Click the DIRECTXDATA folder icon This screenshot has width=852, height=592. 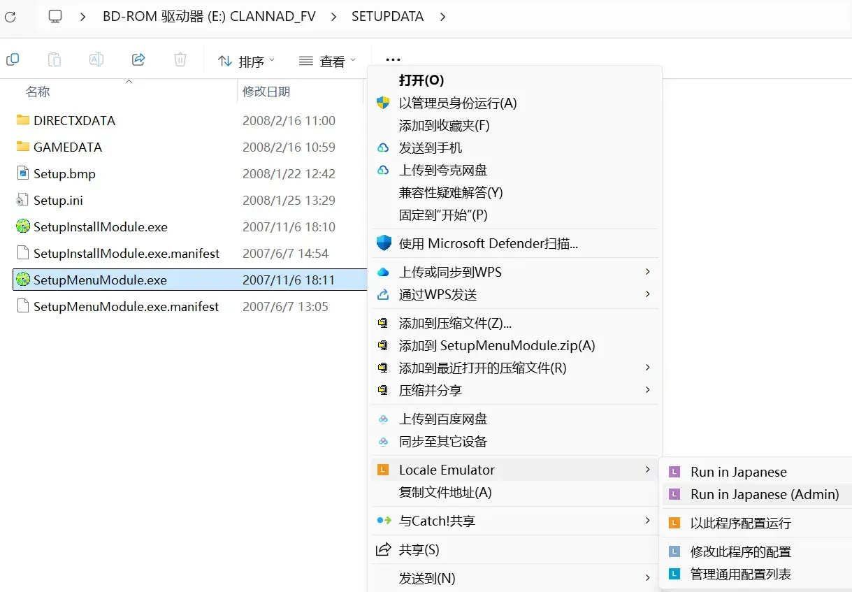(23, 120)
